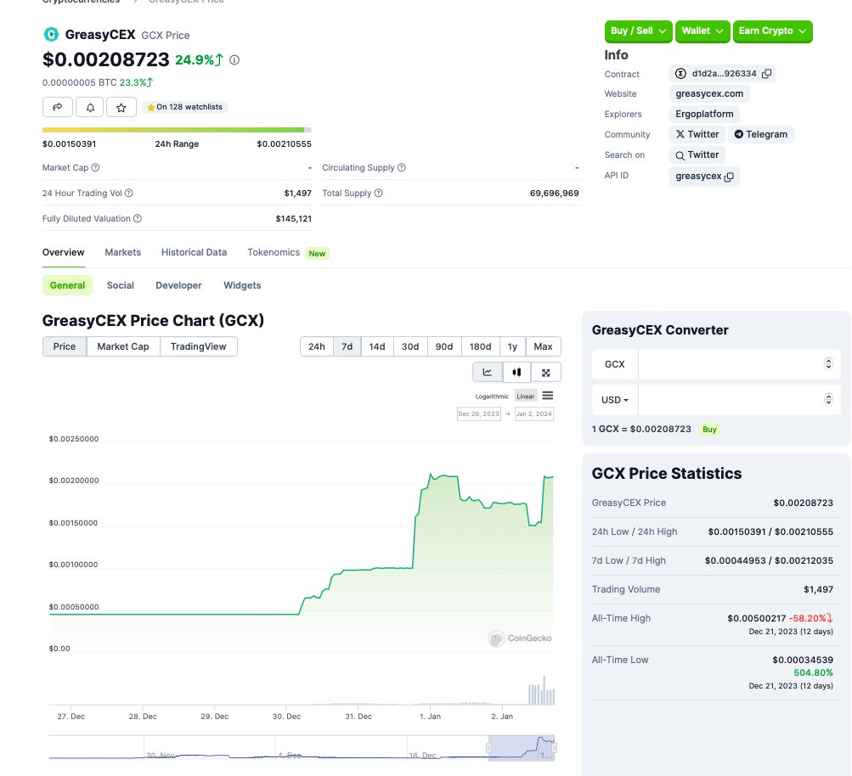Click the 24 Hour Trading Vol help icon

129,193
